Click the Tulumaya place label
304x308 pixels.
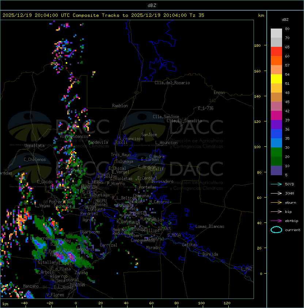pos(125,161)
